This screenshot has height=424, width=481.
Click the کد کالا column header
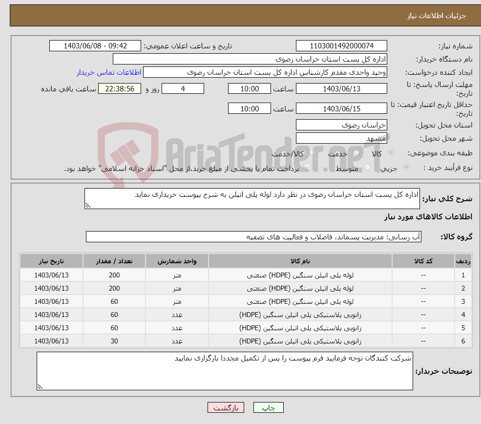click(423, 261)
